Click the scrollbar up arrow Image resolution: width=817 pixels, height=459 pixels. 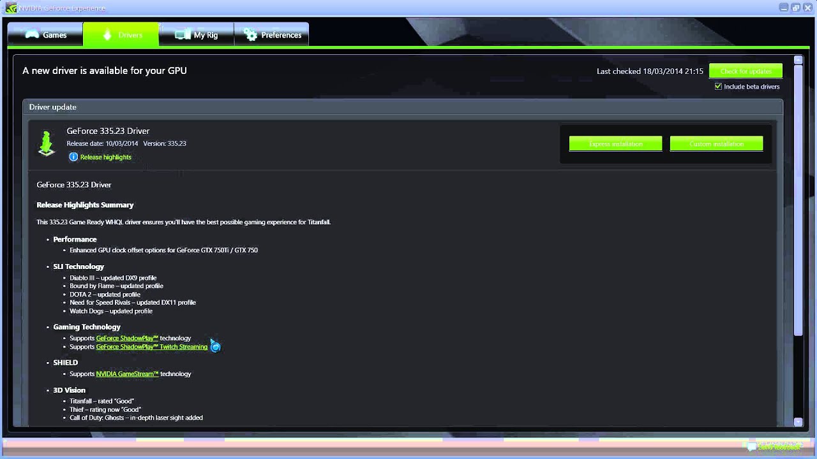point(798,60)
